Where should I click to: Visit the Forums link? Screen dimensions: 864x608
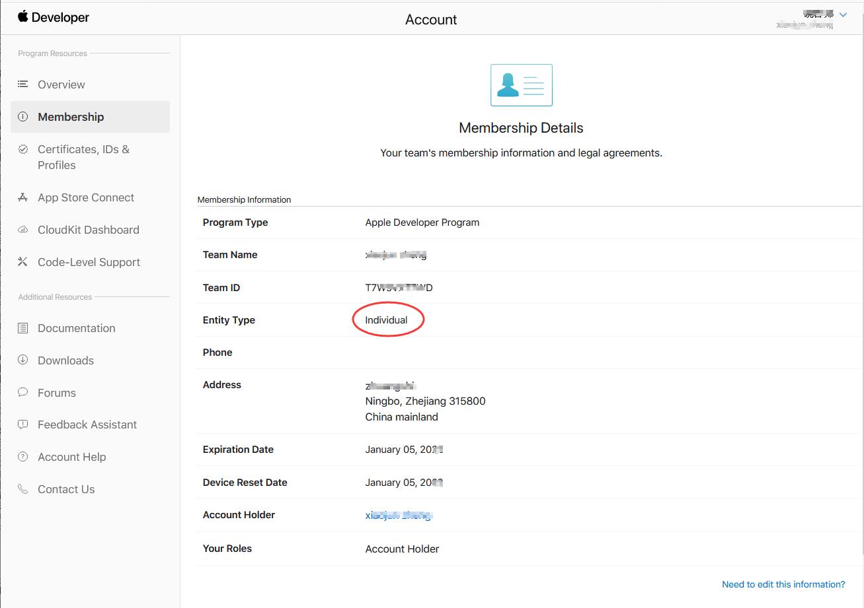[57, 393]
